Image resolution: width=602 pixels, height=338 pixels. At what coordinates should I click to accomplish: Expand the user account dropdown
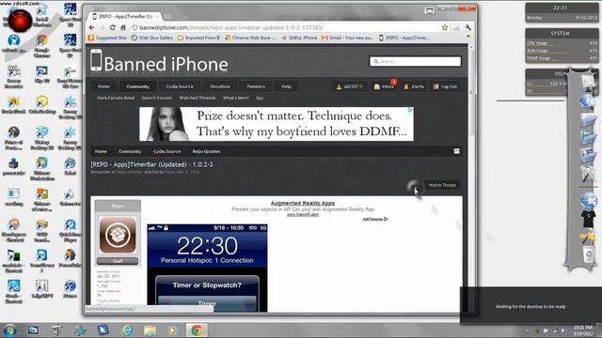[349, 86]
